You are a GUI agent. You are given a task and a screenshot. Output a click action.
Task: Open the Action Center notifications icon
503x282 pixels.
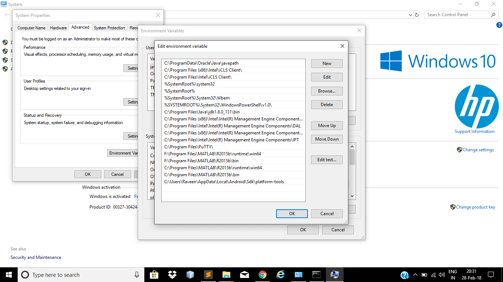[491, 275]
